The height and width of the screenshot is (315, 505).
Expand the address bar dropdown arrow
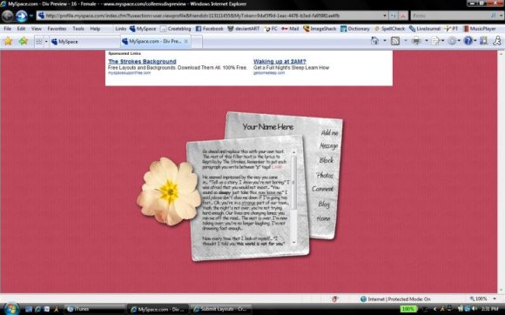(x=385, y=16)
